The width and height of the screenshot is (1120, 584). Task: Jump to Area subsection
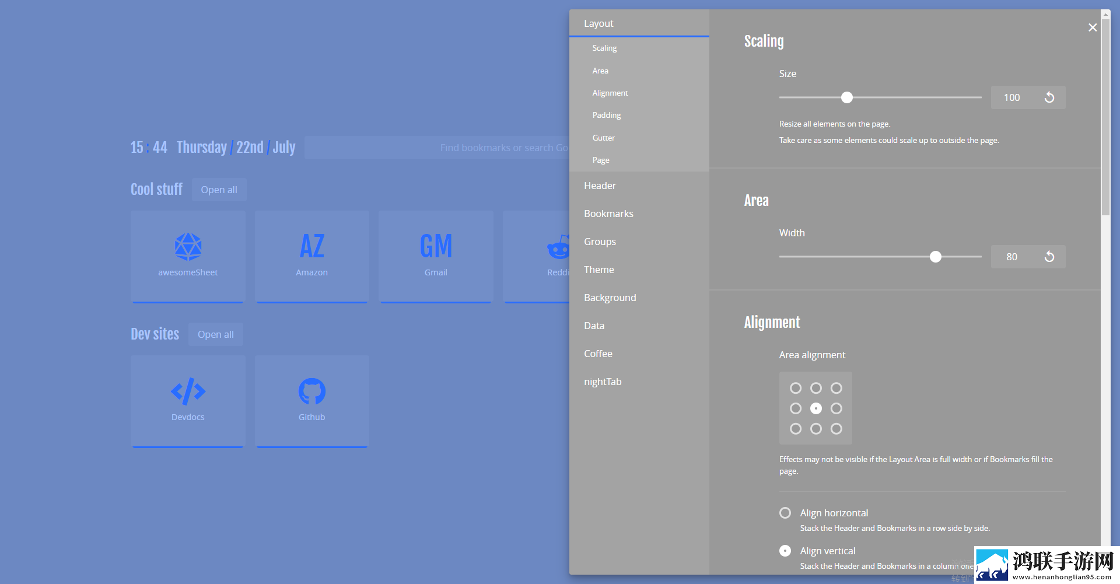tap(600, 71)
